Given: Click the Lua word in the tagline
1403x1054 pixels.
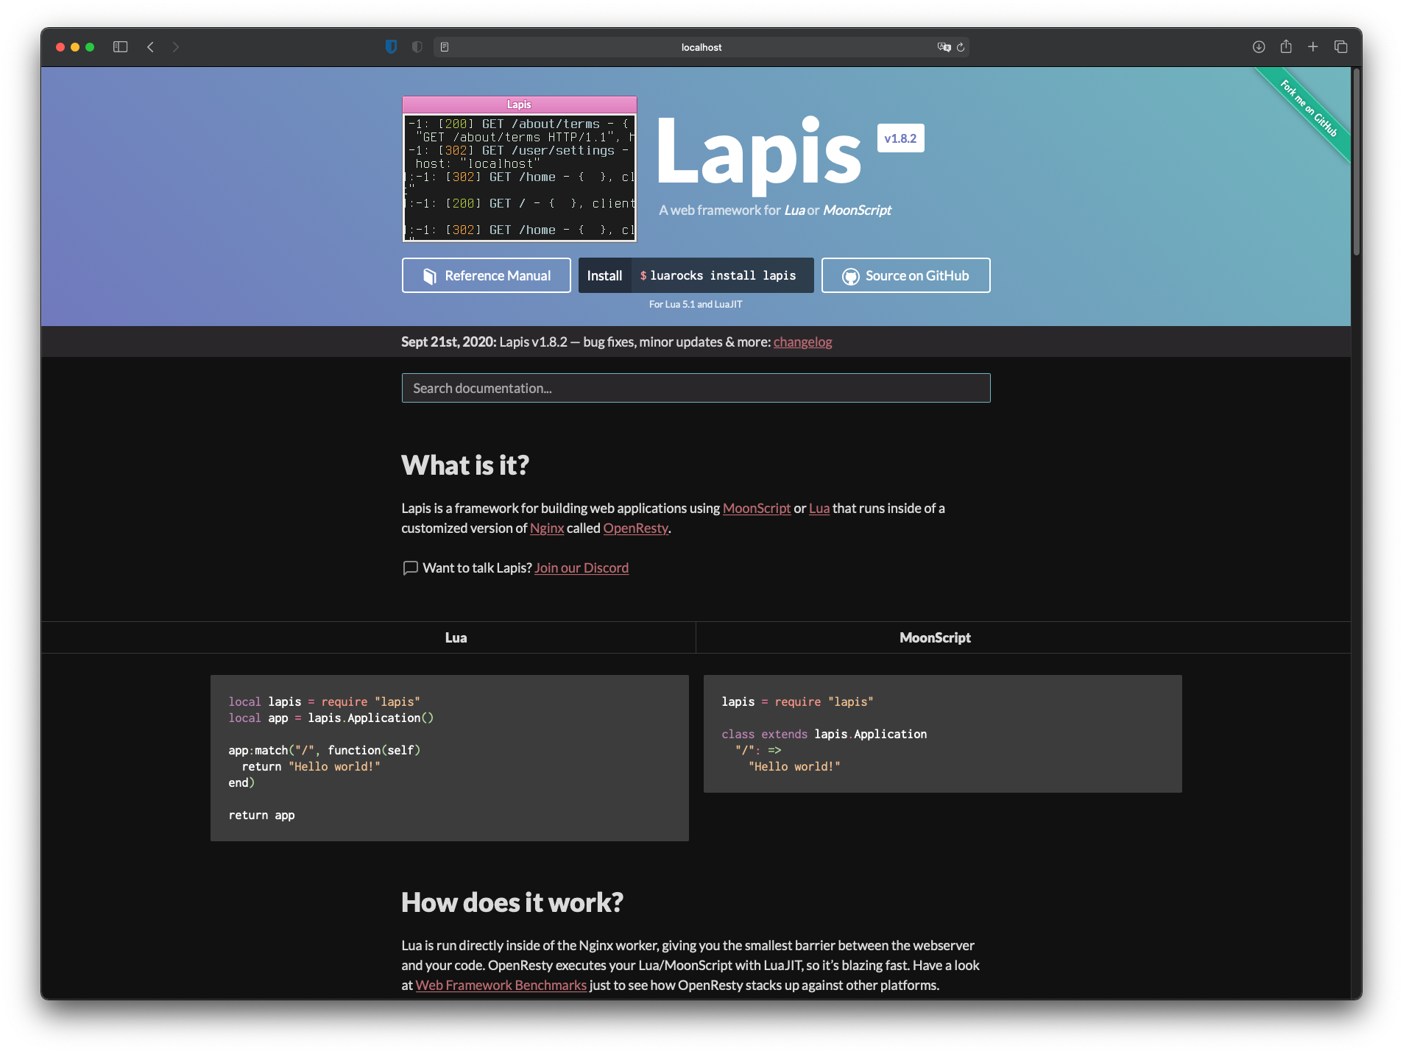Looking at the screenshot, I should point(794,211).
